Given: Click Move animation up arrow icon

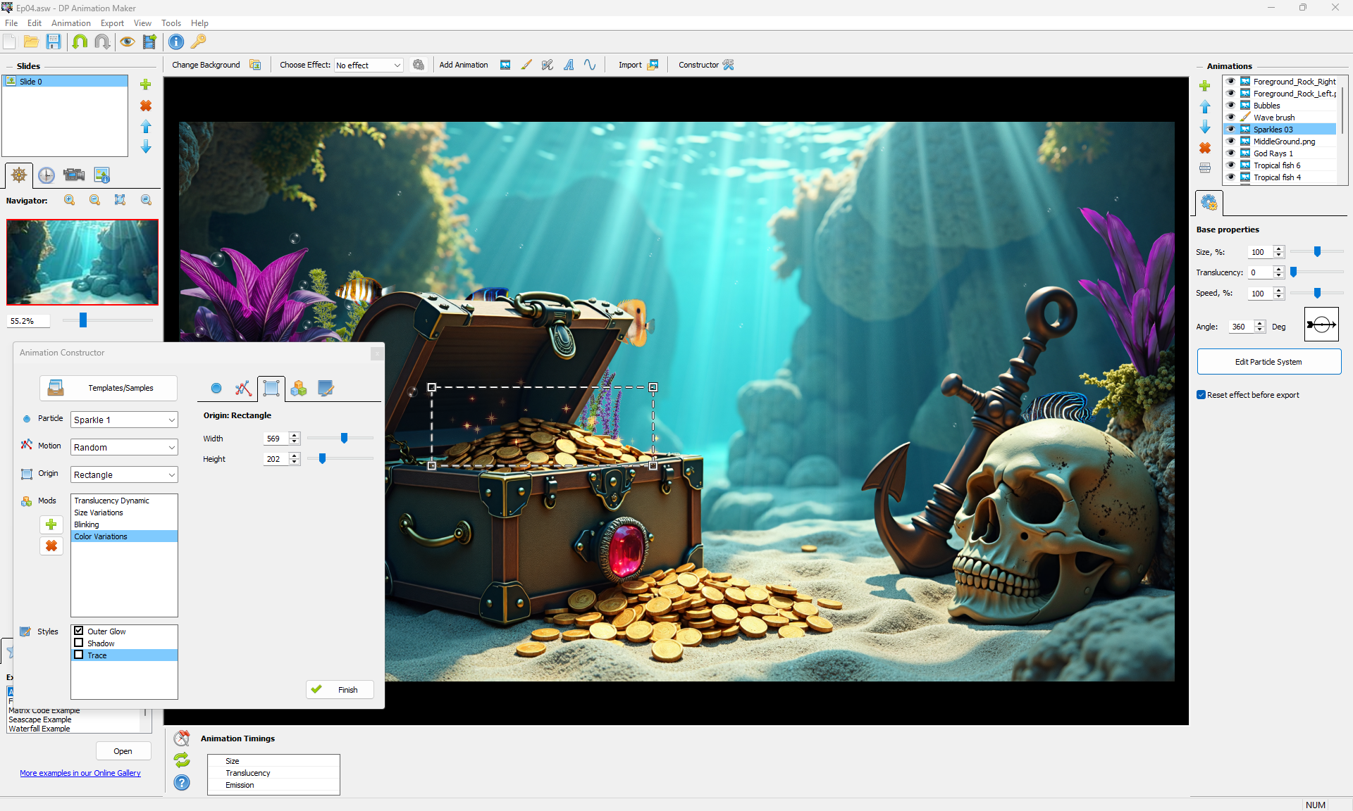Looking at the screenshot, I should tap(1205, 107).
